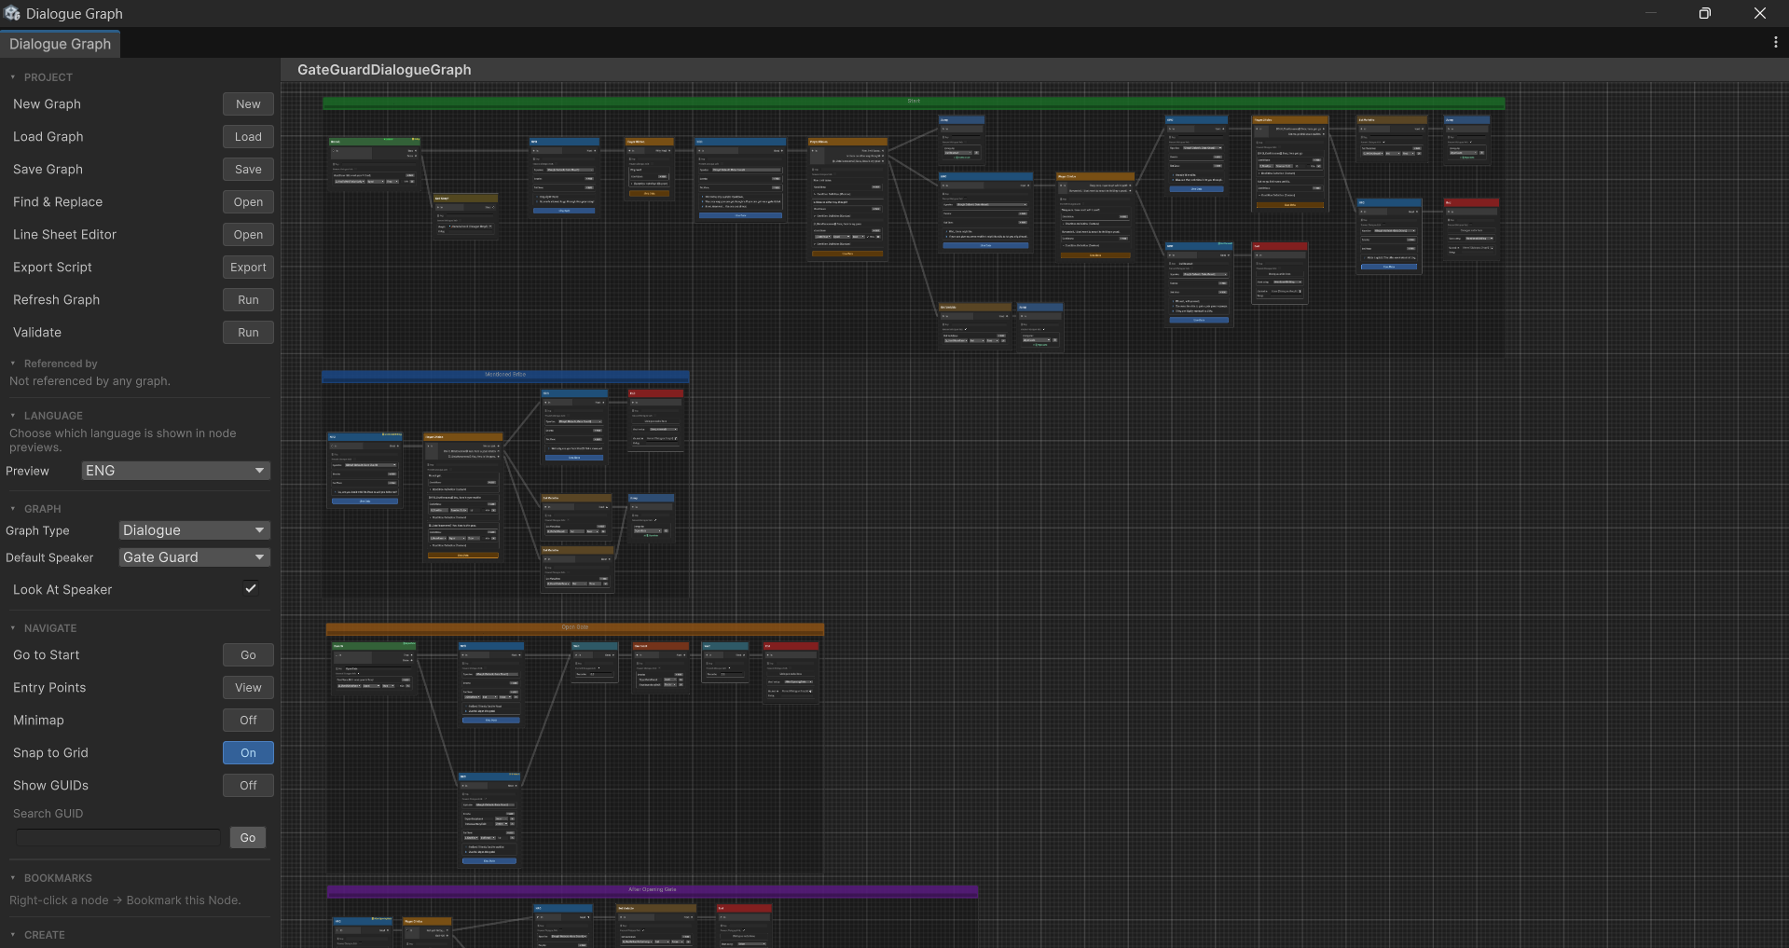Export the script
The image size is (1789, 948).
click(x=248, y=268)
